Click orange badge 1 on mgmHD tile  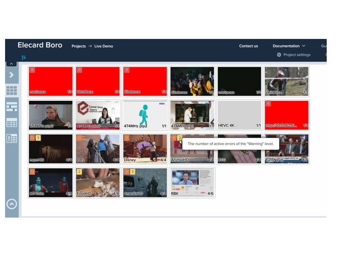(32, 138)
